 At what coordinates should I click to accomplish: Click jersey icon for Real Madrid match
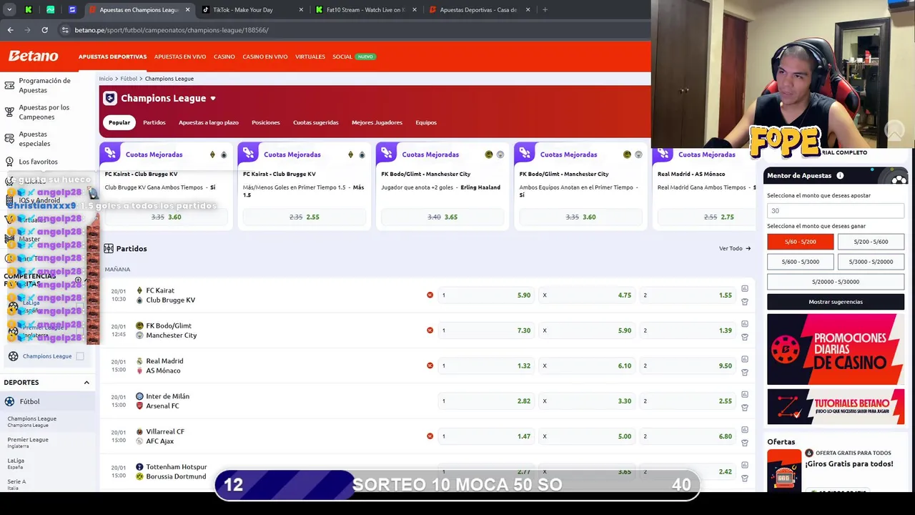pos(744,372)
